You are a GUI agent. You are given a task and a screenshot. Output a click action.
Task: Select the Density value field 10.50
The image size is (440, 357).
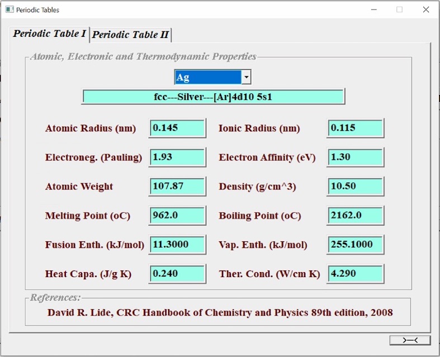355,187
